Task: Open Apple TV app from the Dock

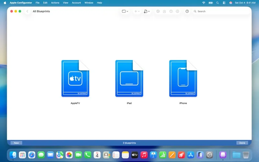Action: pyautogui.click(x=135, y=155)
